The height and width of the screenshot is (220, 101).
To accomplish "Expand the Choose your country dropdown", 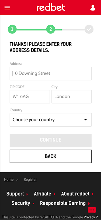I will coord(51,120).
